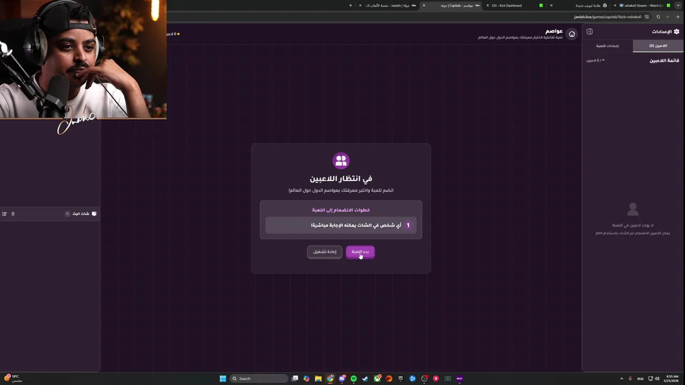Open the purple NEXT app on taskbar

point(460,379)
